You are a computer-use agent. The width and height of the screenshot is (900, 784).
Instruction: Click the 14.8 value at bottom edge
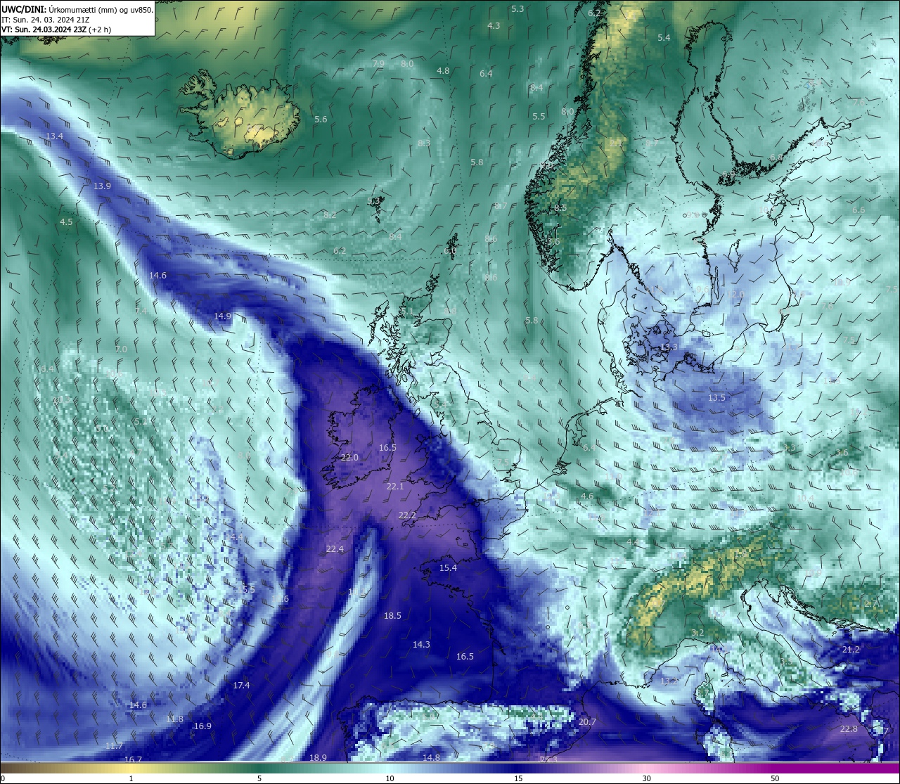click(x=431, y=757)
